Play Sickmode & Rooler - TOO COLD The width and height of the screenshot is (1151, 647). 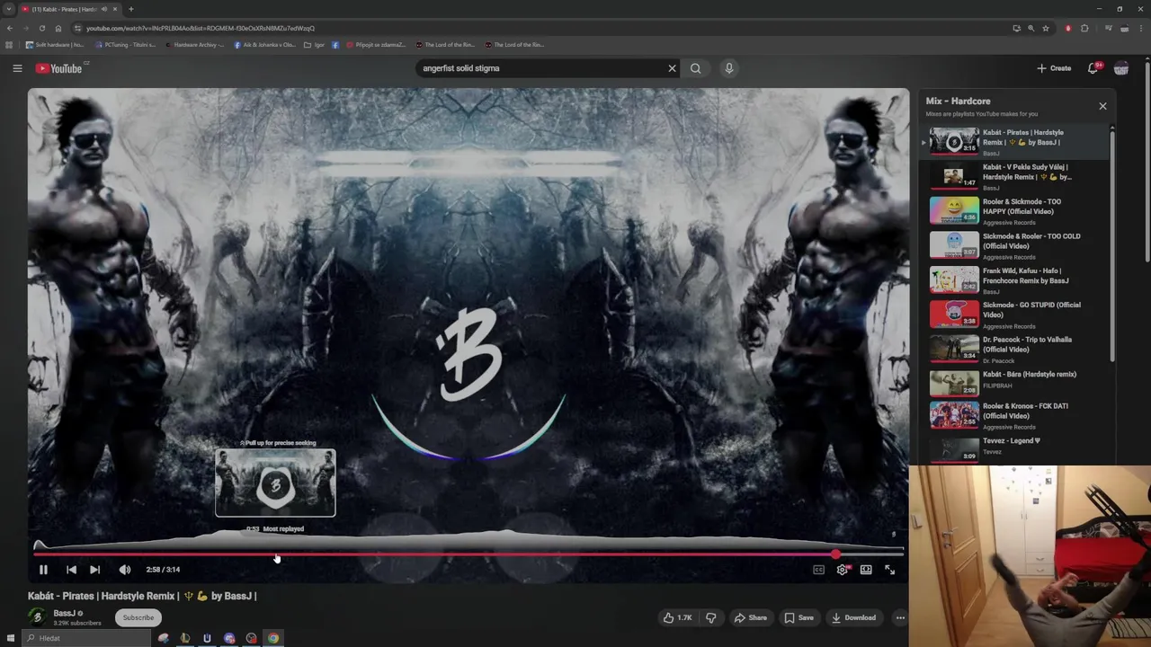(x=1015, y=245)
